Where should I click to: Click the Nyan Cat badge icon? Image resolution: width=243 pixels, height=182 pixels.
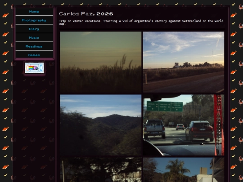click(34, 68)
